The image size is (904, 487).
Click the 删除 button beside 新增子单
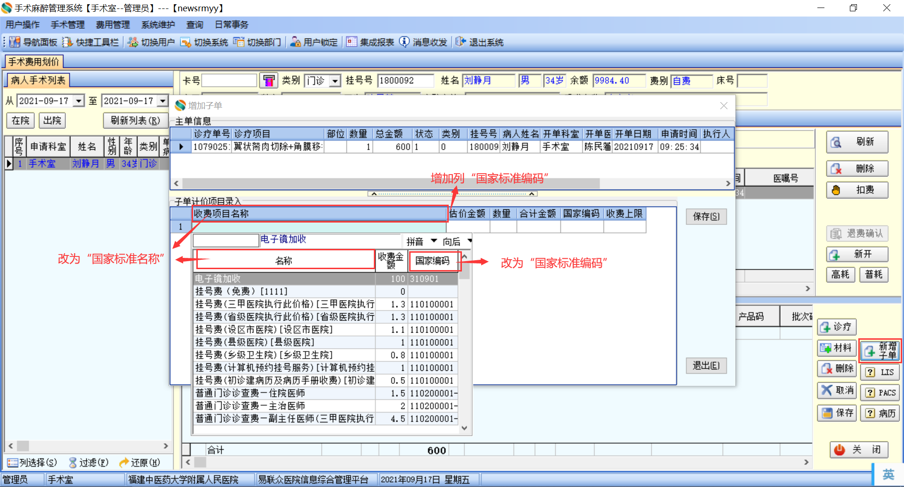pyautogui.click(x=837, y=368)
